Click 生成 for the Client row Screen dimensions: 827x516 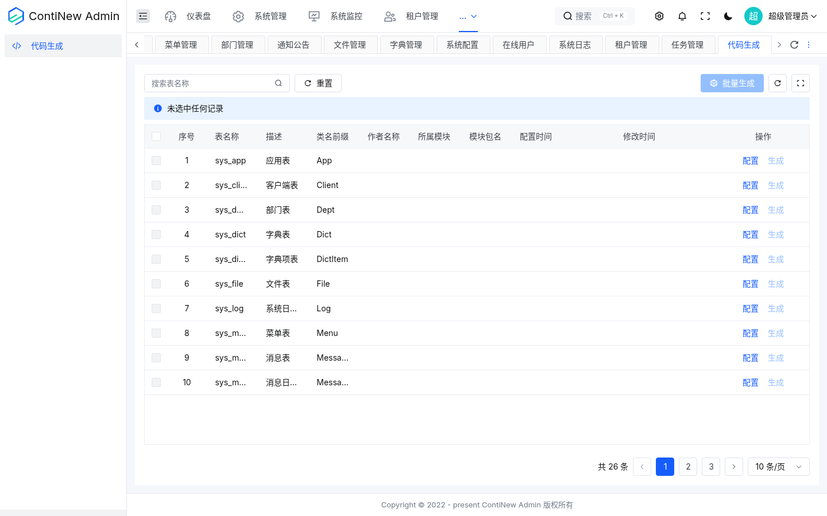(x=776, y=185)
